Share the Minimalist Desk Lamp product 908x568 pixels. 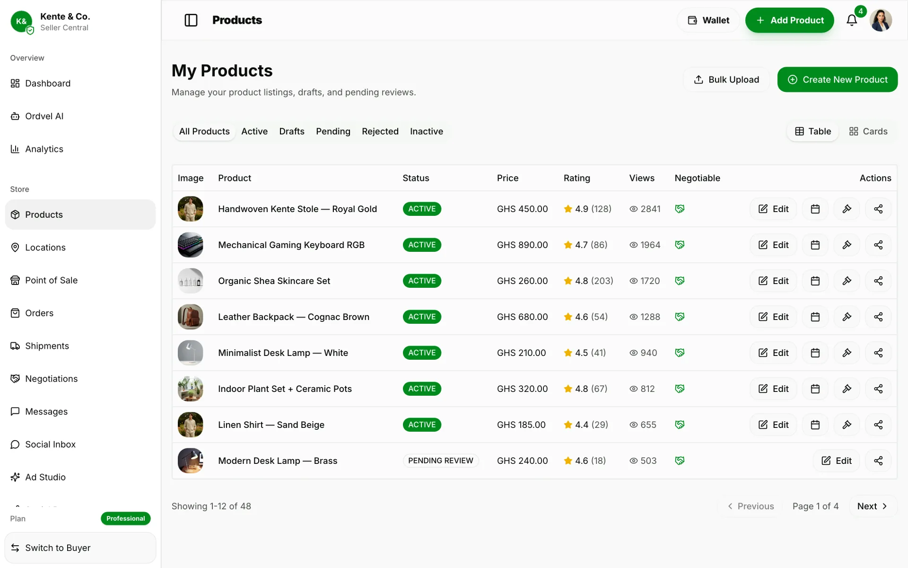coord(878,353)
